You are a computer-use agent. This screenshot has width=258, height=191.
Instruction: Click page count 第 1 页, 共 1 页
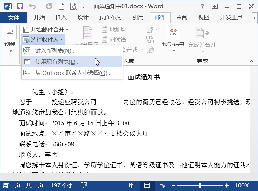pyautogui.click(x=23, y=185)
